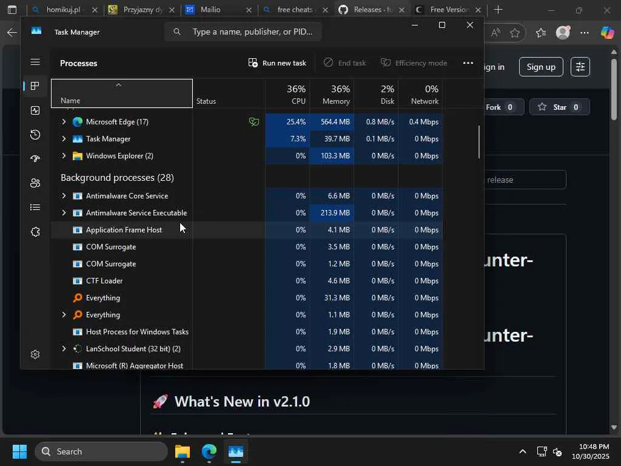
Task: Star the GitHub repository
Action: [x=559, y=107]
